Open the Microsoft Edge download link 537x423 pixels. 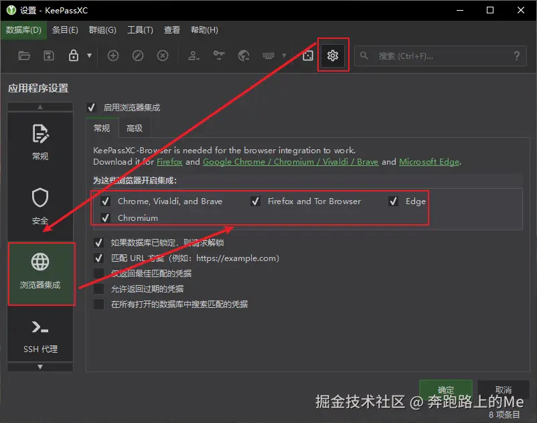[429, 162]
